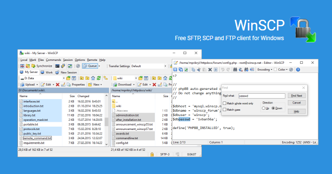Screen dimensions: 332x174
Task: Open the Encoding dropdown in Editor
Action: pos(265,70)
